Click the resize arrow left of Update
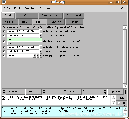The width and height of the screenshot is (129, 119). pos(105,91)
